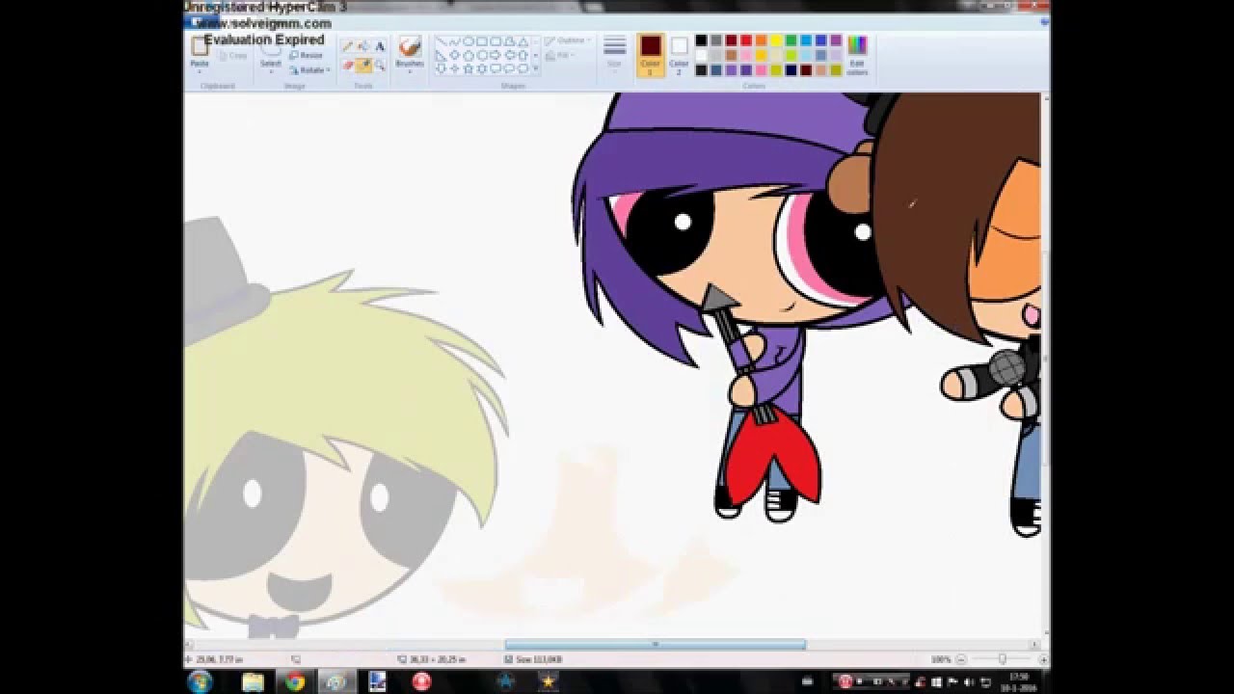The width and height of the screenshot is (1234, 694).
Task: Click the Paint icon in the taskbar
Action: (337, 681)
